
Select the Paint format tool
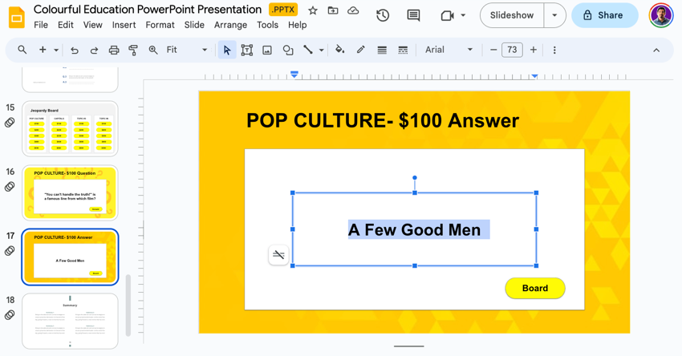click(x=133, y=50)
